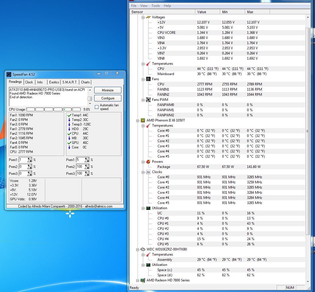Collapse the Fans PWM group
The width and height of the screenshot is (315, 292).
coord(143,100)
